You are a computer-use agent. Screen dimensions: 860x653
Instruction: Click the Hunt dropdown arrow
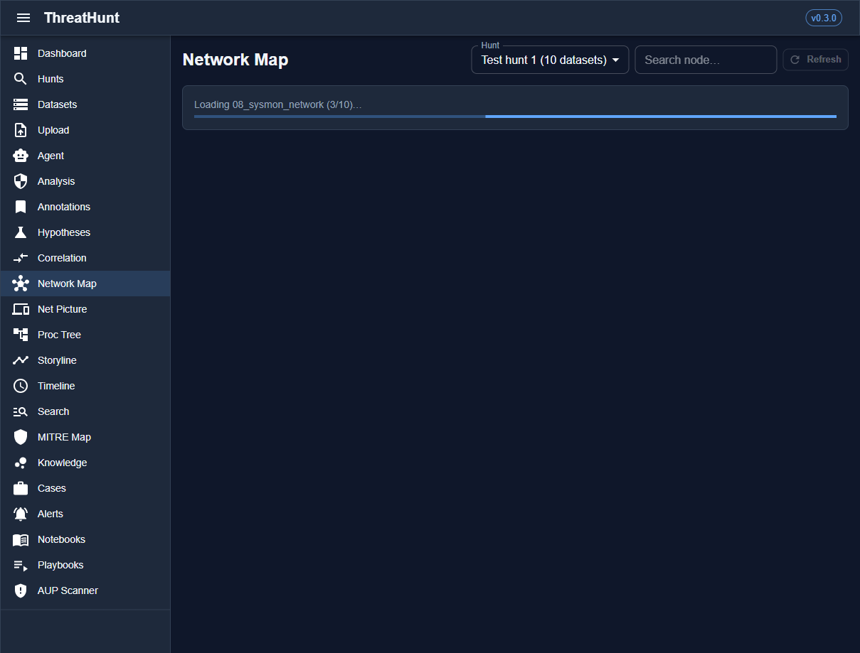615,60
